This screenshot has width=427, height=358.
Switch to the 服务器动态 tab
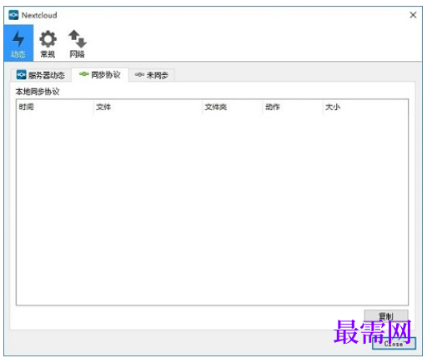coord(41,75)
